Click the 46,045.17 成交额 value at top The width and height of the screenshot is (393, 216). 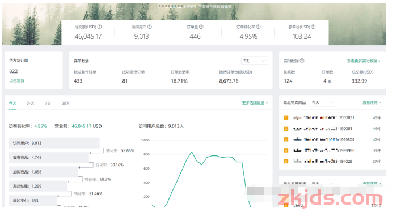tap(88, 37)
